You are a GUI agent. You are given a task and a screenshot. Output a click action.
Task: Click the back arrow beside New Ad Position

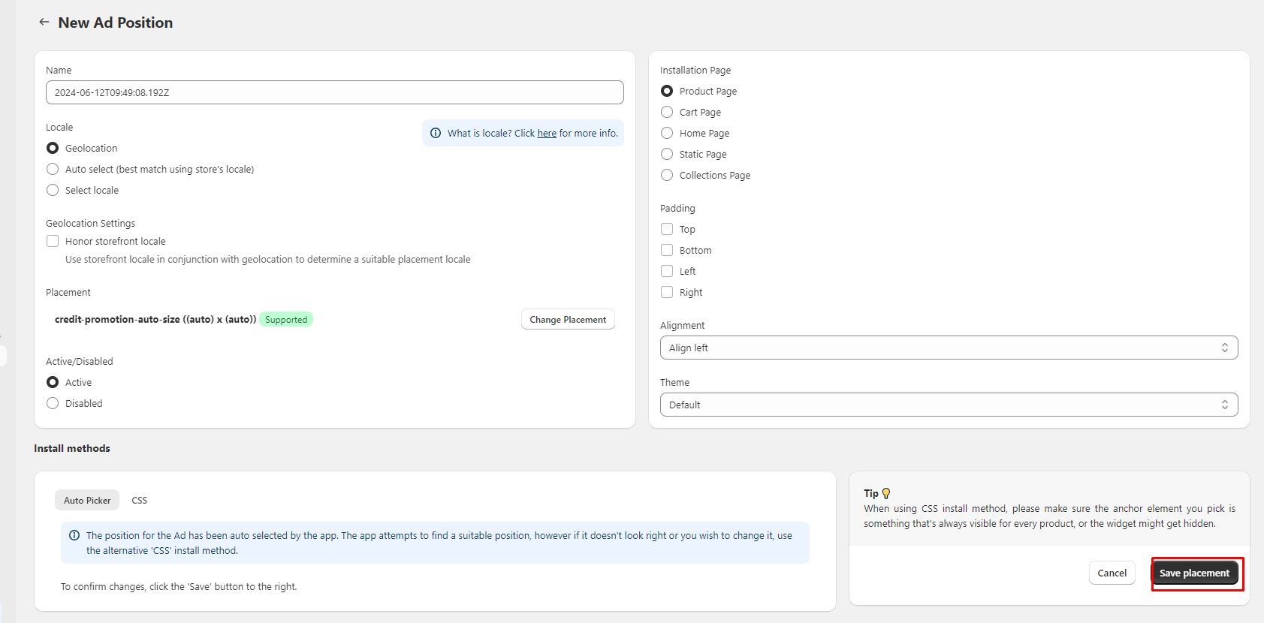coord(44,23)
